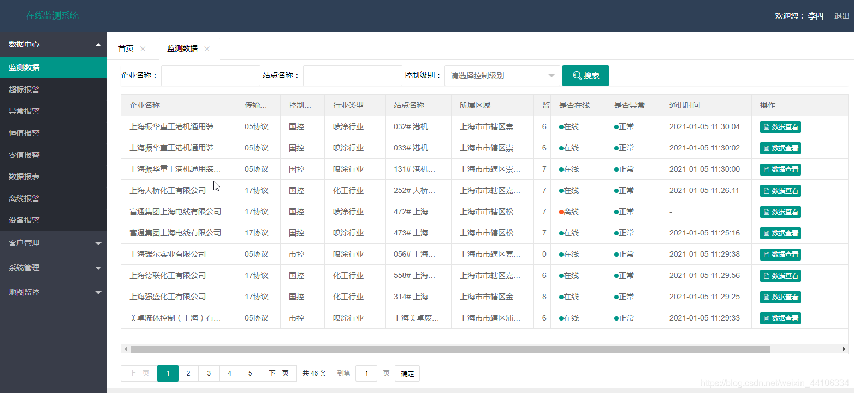Viewport: 854px width, 393px height.
Task: Click 数据查看 for 上海瑞尔实业有限公司
Action: (x=780, y=255)
